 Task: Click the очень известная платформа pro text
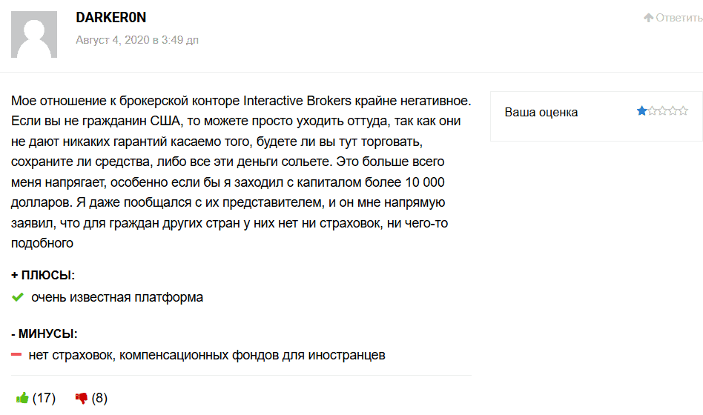[x=117, y=297]
